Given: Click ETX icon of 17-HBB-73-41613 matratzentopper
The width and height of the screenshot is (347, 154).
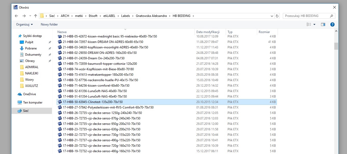Looking at the screenshot, I should click(60, 75).
